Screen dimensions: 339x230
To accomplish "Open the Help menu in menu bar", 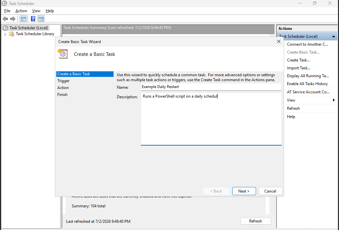I will pos(50,11).
